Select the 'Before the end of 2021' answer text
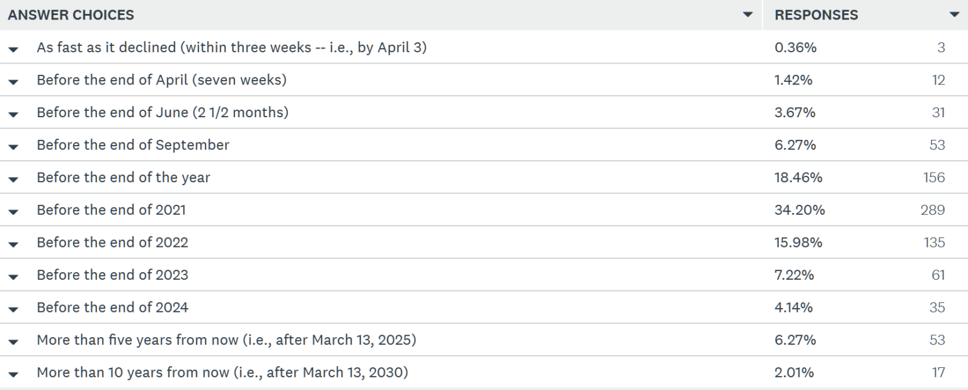968x390 pixels. (111, 210)
